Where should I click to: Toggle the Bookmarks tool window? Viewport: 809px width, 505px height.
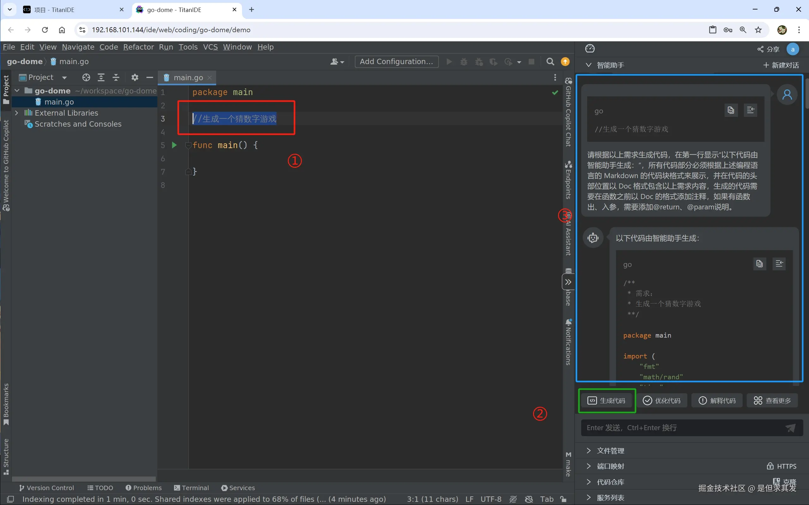pos(6,404)
